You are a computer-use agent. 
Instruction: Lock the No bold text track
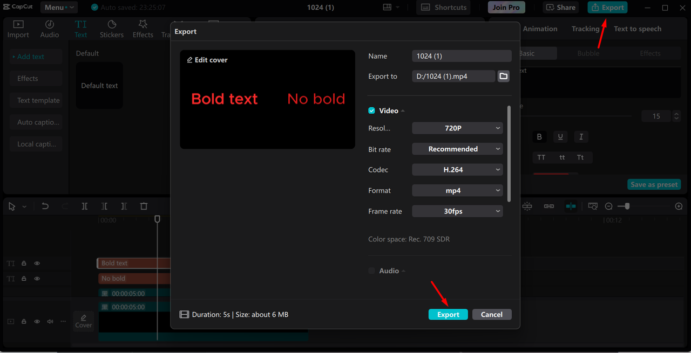coord(24,279)
